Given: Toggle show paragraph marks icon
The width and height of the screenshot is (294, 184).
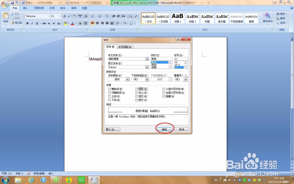Looking at the screenshot, I should coord(136,16).
